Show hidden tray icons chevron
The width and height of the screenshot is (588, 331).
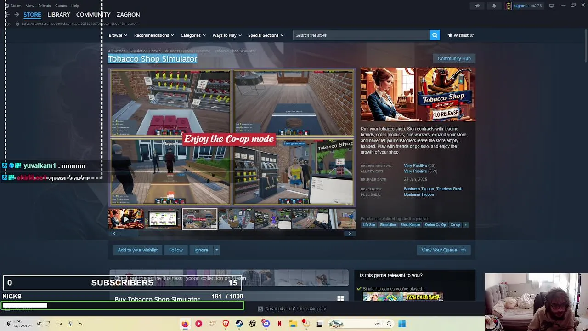[x=80, y=324]
